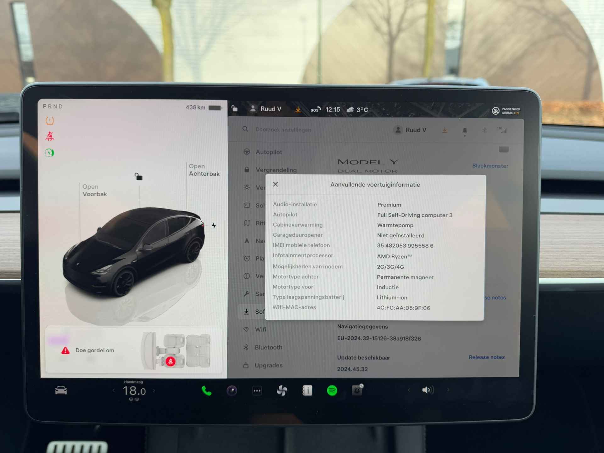
Task: Tap the charge port lightning icon
Action: [x=214, y=226]
